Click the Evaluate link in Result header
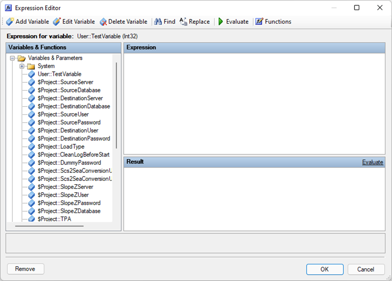Image resolution: width=392 pixels, height=281 pixels. point(372,162)
